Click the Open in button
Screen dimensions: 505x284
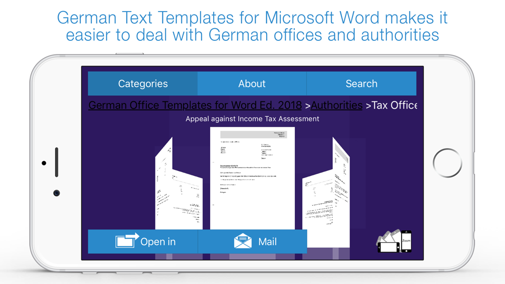tap(143, 242)
